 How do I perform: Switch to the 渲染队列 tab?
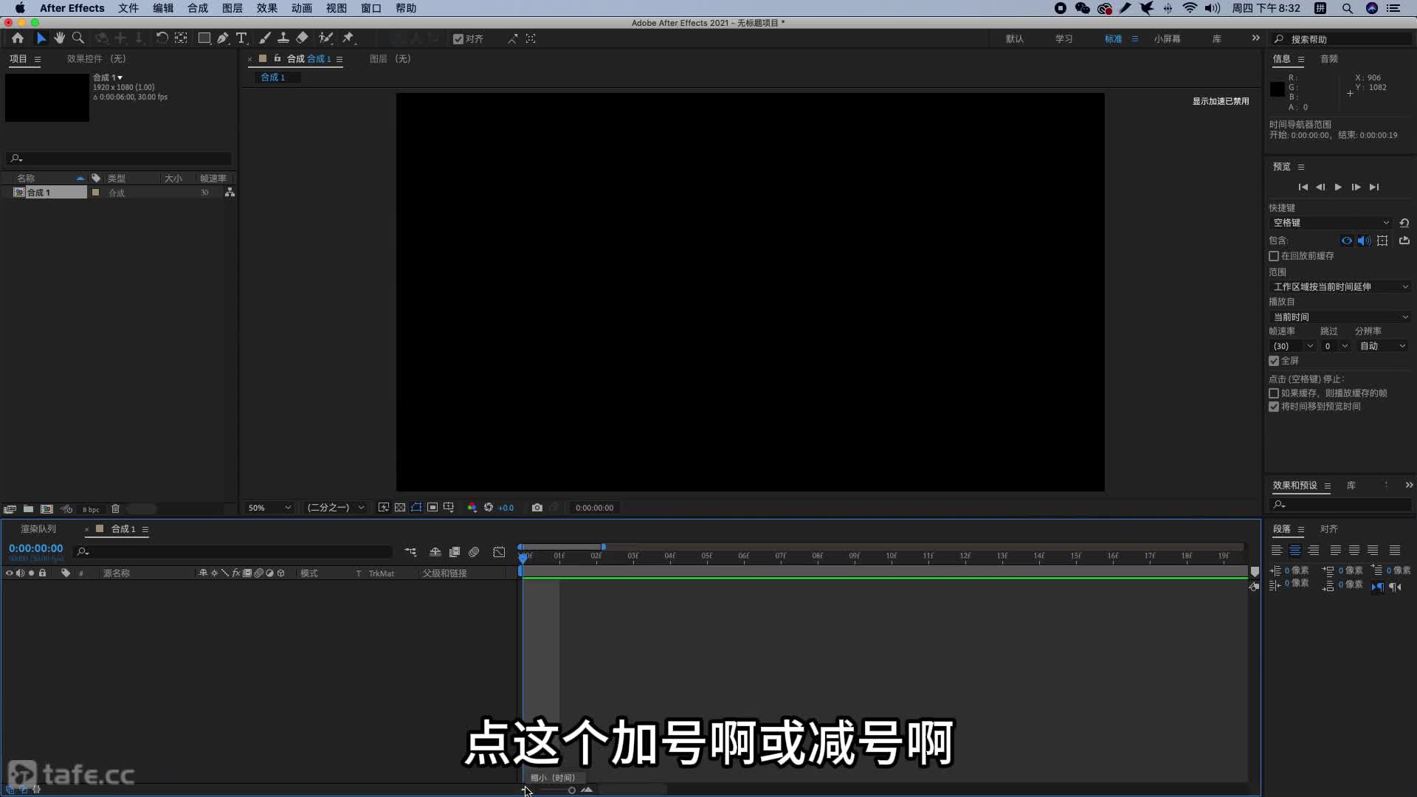[x=38, y=529]
